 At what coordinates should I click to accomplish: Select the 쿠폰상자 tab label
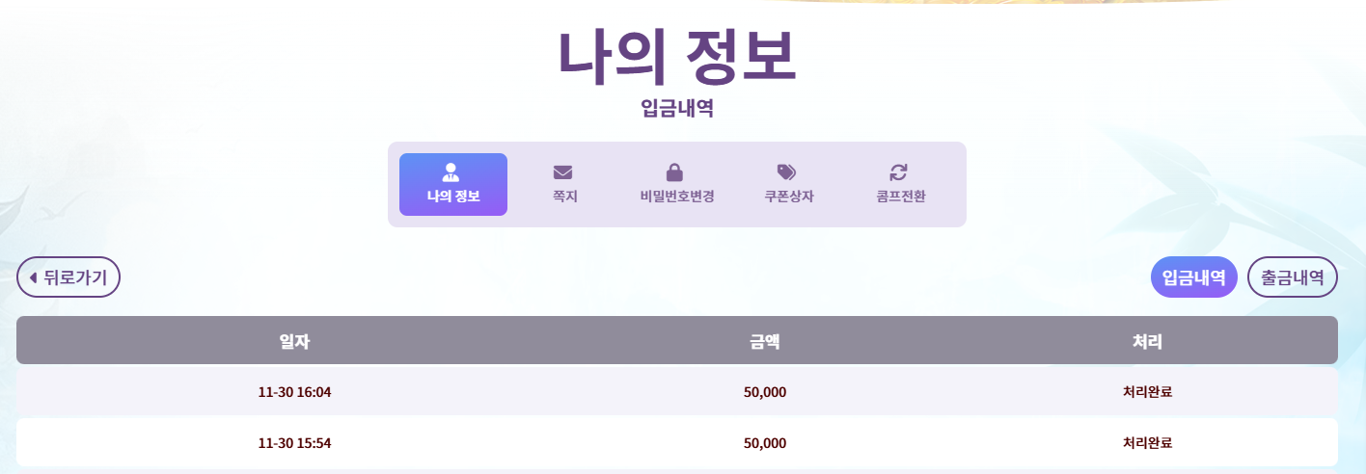[788, 197]
